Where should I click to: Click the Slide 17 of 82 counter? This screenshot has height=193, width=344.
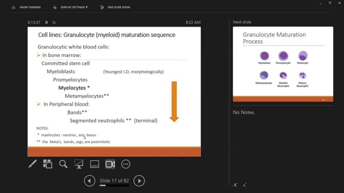114,180
